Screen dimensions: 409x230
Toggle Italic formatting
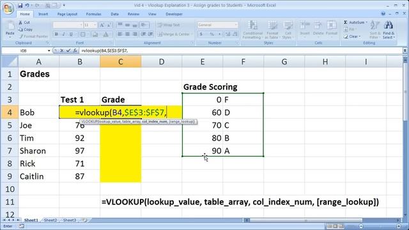tap(63, 34)
